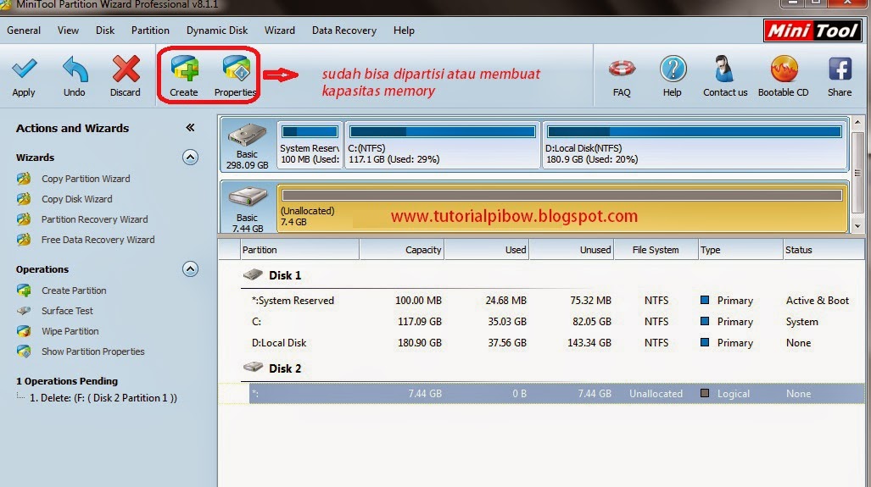Collapse the Wizards section
This screenshot has height=487, width=871.
point(190,158)
